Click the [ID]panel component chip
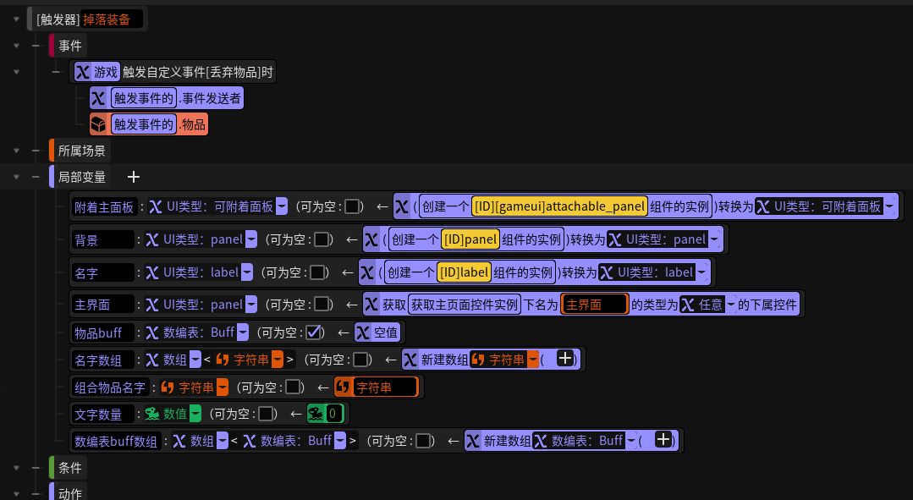Image resolution: width=913 pixels, height=500 pixels. tap(470, 239)
